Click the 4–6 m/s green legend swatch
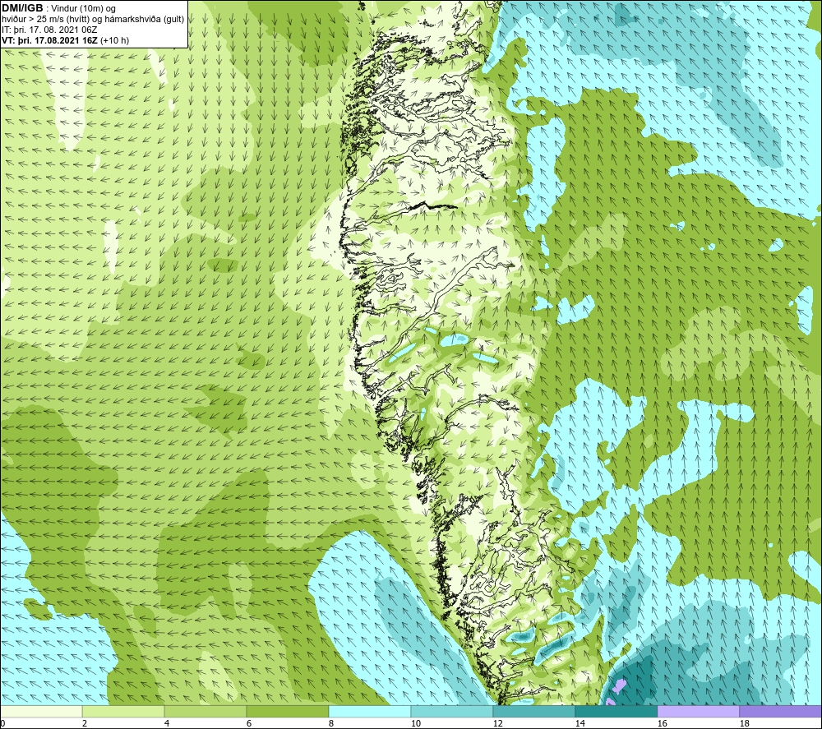Image resolution: width=822 pixels, height=729 pixels. (205, 711)
